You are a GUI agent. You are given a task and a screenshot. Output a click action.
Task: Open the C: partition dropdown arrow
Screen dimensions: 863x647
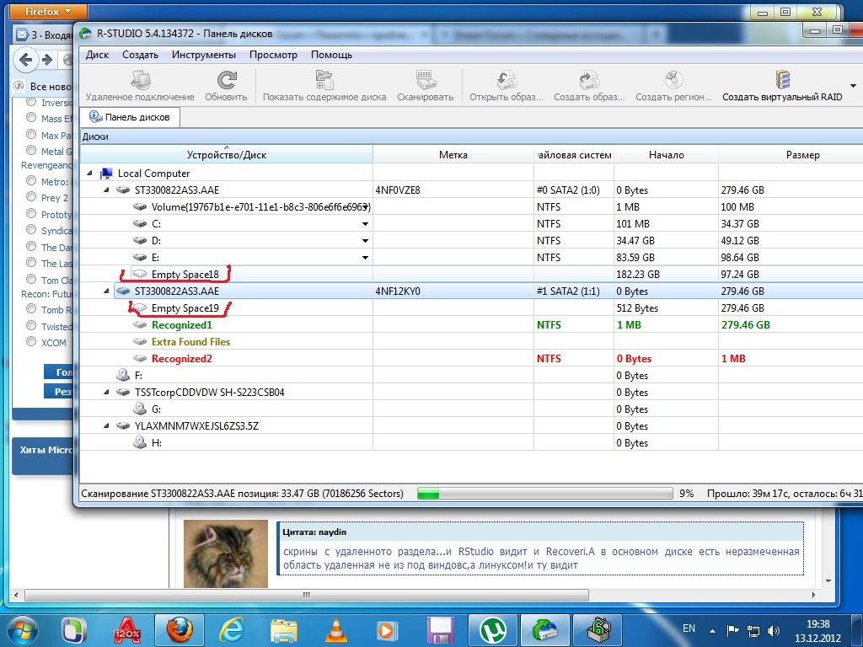(x=365, y=224)
